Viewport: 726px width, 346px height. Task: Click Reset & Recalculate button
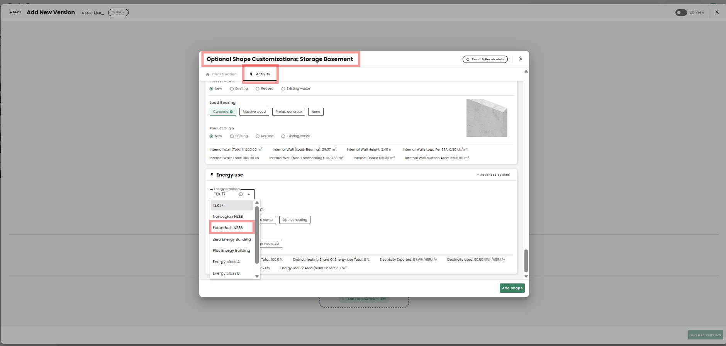[x=485, y=59]
